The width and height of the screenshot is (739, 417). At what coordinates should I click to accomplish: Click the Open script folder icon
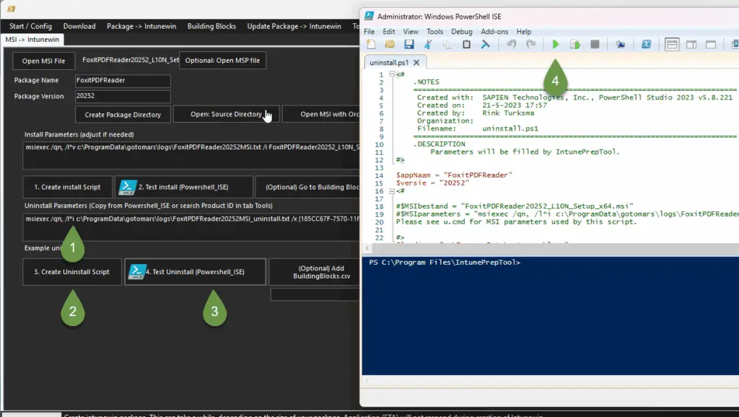390,45
